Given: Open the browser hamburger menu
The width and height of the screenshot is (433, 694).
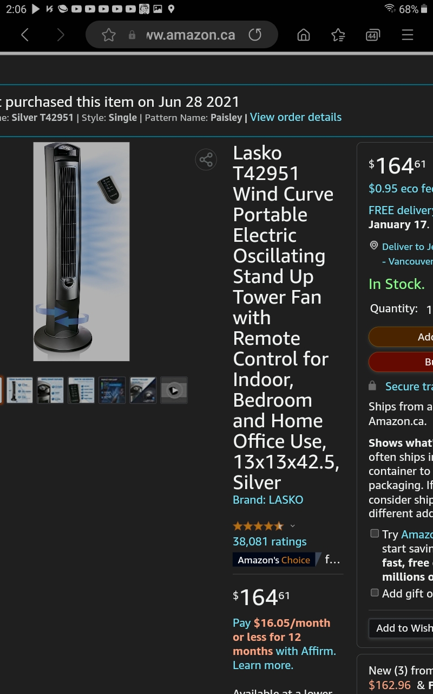Looking at the screenshot, I should 408,35.
